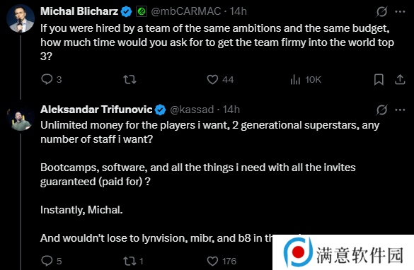414x270 pixels.
Task: Open Michal Blicharz display name
Action: (x=79, y=11)
